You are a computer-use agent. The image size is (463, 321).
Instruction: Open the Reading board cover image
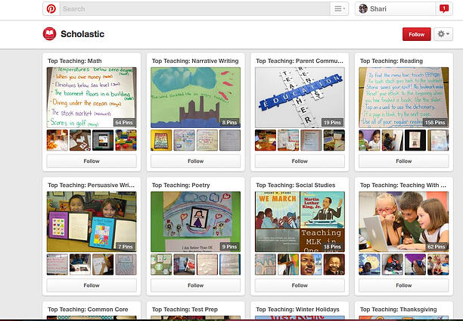(x=404, y=98)
